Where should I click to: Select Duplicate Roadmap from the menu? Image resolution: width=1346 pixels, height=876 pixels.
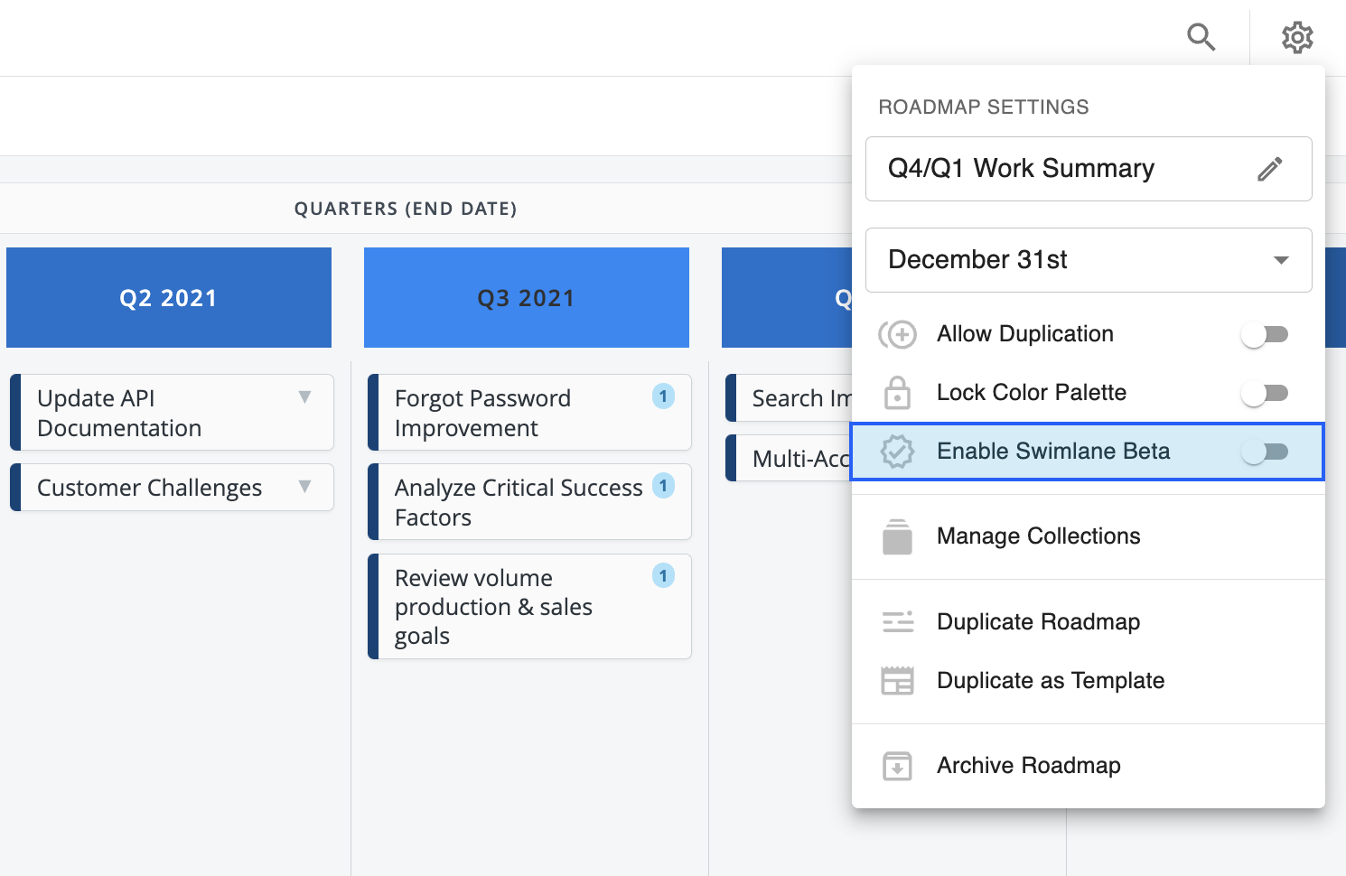point(1038,622)
